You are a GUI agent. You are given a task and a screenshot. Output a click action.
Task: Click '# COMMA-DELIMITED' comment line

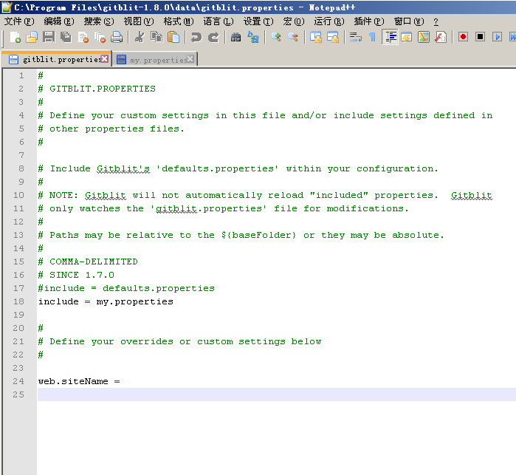click(x=88, y=262)
